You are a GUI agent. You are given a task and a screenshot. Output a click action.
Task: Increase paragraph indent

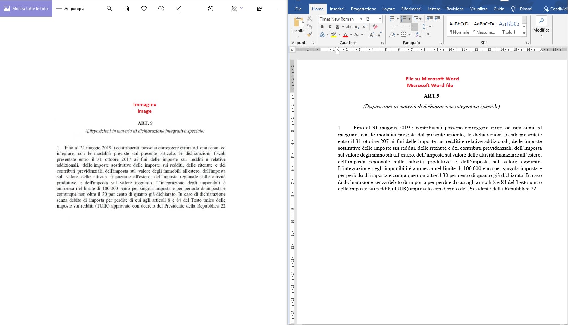click(x=437, y=19)
